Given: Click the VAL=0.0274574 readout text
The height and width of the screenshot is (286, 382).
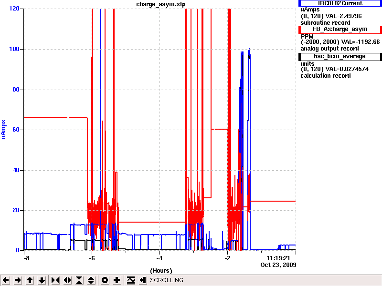Looking at the screenshot, I should [347, 69].
